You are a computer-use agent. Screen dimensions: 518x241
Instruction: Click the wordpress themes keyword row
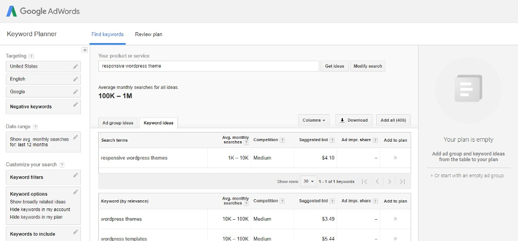coord(255,219)
